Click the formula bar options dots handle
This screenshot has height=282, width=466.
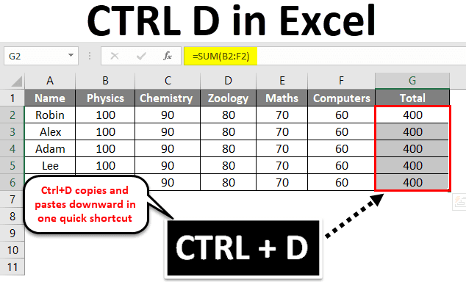[x=90, y=56]
